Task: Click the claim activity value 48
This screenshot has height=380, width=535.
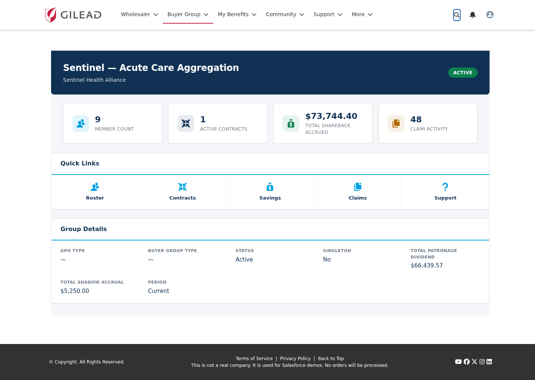Action: 416,120
